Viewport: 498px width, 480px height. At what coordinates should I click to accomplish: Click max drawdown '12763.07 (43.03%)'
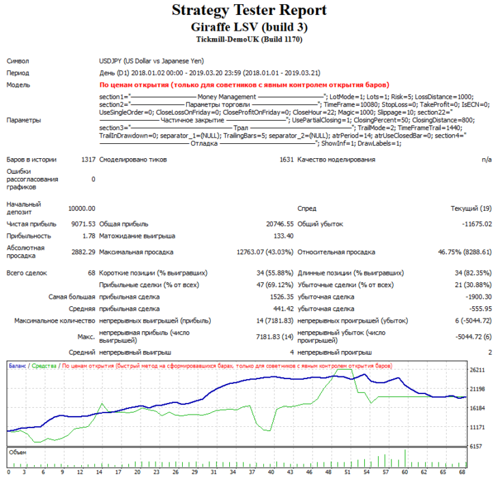point(265,252)
